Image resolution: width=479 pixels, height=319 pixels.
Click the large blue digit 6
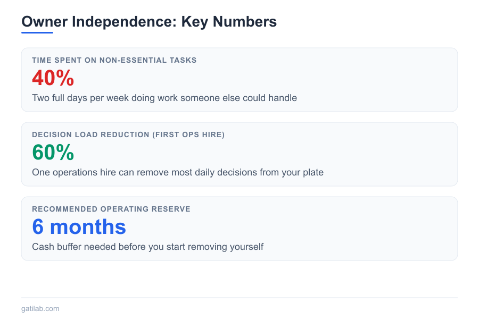pyautogui.click(x=38, y=227)
